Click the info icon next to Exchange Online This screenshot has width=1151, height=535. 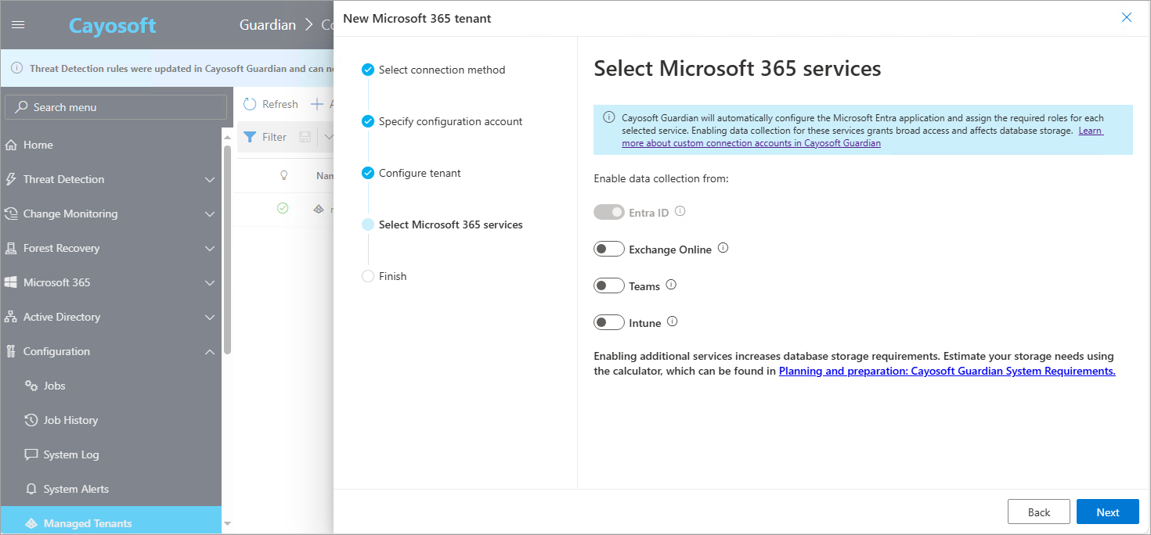[723, 248]
